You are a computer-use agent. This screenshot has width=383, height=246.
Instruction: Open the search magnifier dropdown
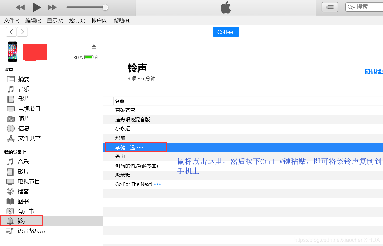coord(351,7)
